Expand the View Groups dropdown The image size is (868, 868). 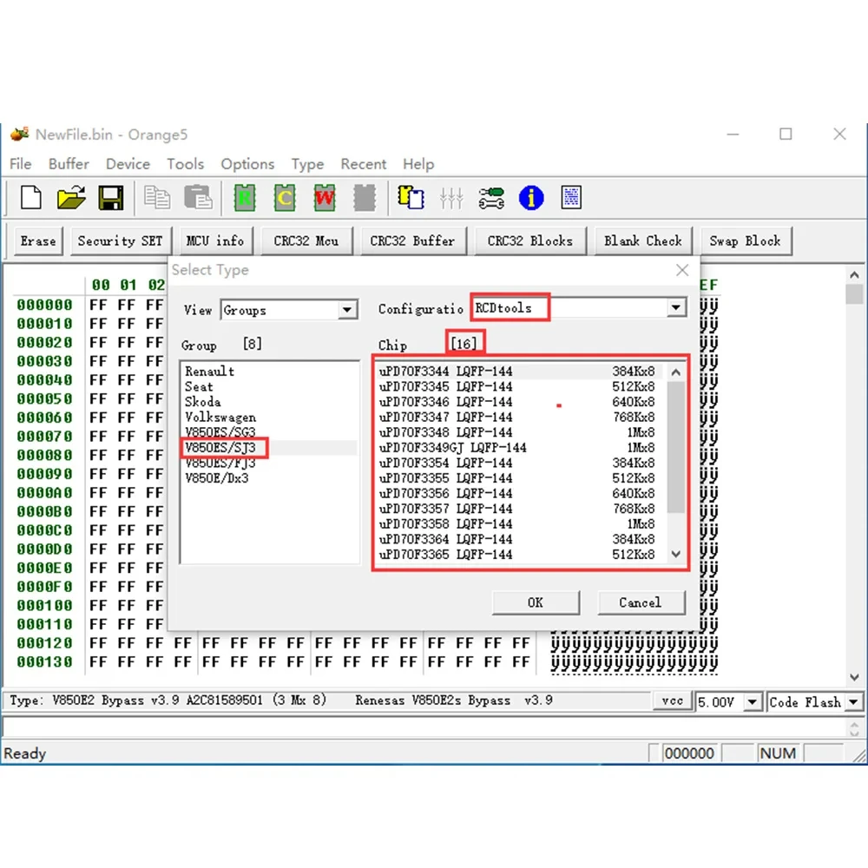(347, 310)
